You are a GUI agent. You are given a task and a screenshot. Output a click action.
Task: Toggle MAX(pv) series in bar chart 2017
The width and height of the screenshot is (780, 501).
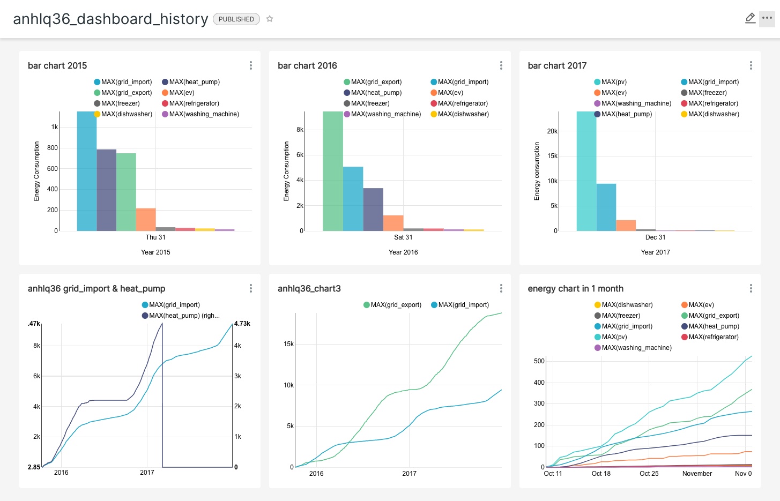(611, 82)
